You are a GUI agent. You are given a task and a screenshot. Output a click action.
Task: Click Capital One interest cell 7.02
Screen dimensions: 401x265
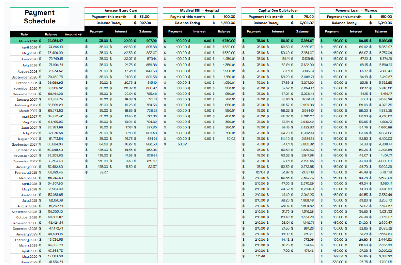(287, 250)
